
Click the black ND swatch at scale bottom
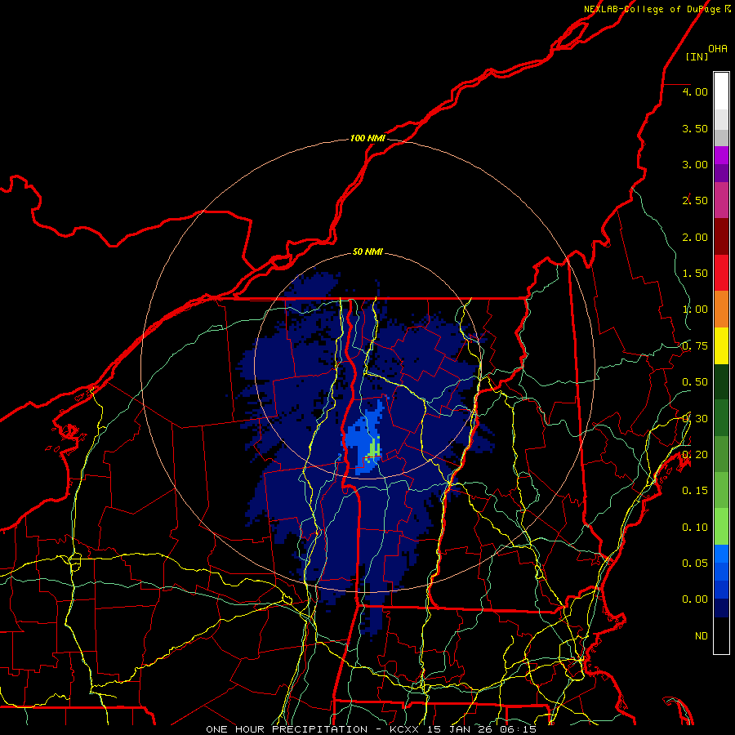[721, 635]
